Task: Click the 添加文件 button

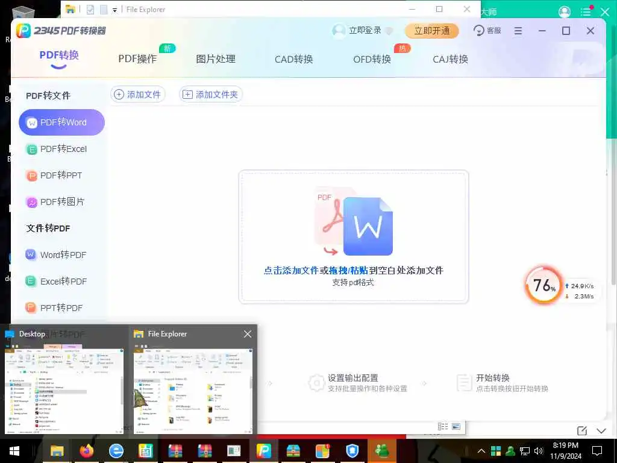Action: tap(138, 95)
